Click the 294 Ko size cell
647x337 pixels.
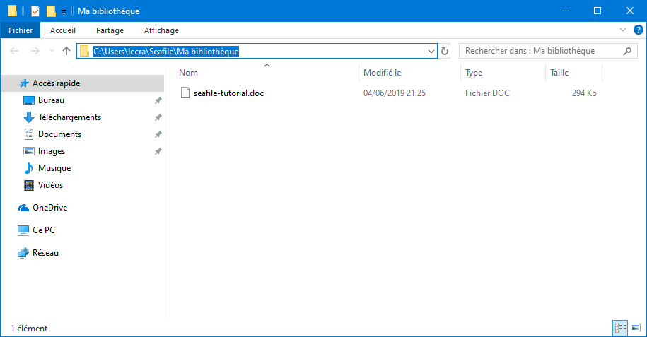click(x=584, y=93)
